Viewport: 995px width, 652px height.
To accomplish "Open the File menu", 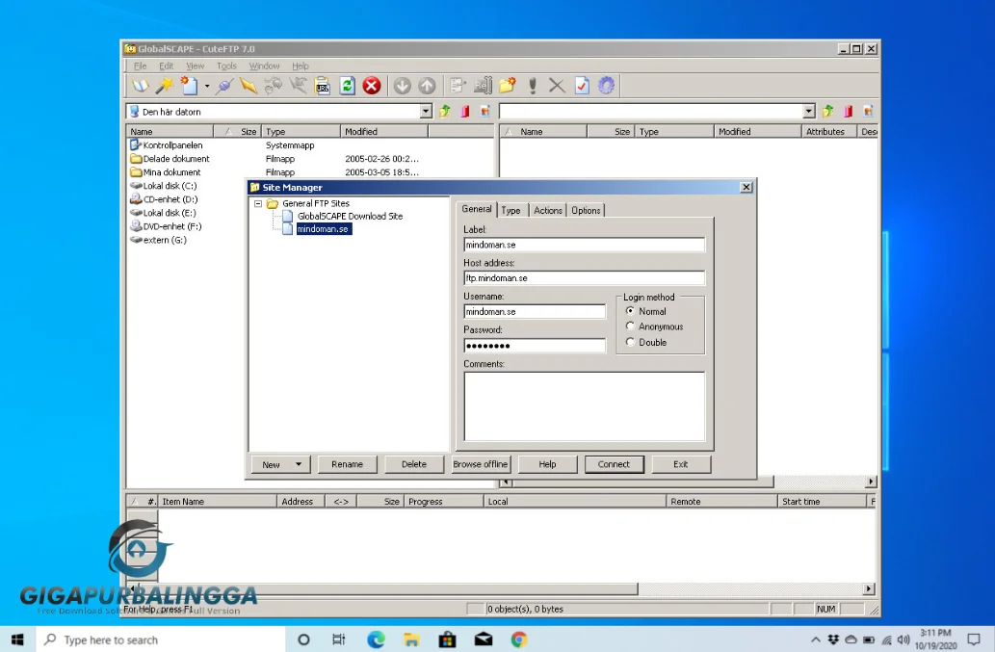I will point(141,65).
